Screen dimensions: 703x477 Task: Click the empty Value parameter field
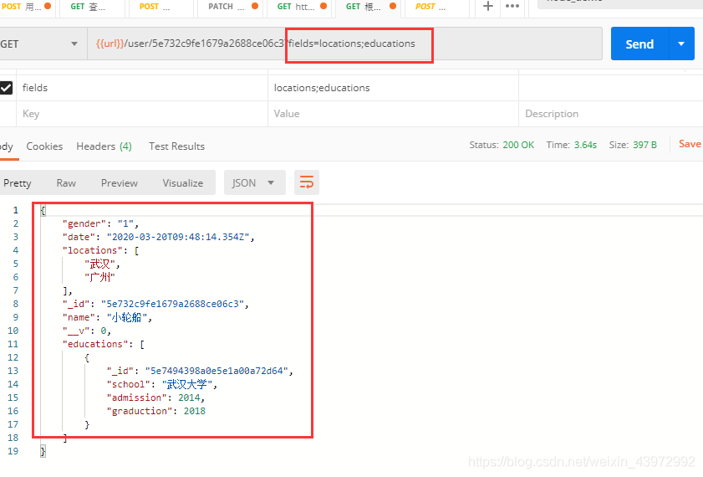coord(393,114)
